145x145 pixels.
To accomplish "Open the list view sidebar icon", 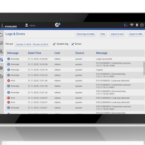I will [1, 76].
